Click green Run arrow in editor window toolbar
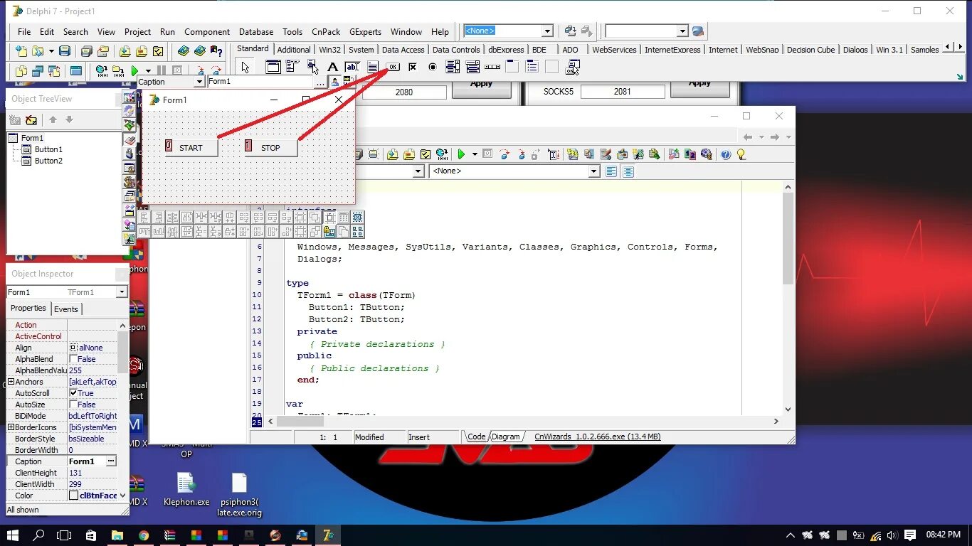 click(x=461, y=154)
